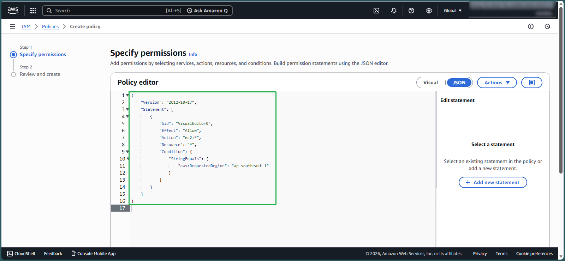Image resolution: width=565 pixels, height=261 pixels.
Task: Open the notifications bell
Action: pyautogui.click(x=394, y=11)
